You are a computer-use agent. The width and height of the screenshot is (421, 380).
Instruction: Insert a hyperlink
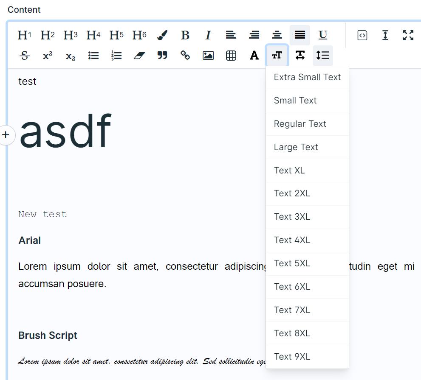click(x=185, y=56)
